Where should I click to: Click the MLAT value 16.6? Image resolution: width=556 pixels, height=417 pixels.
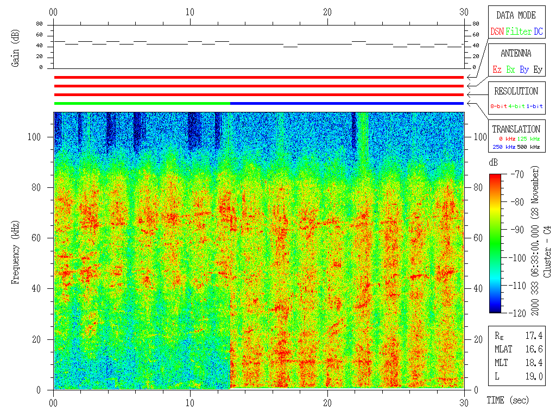tap(534, 349)
